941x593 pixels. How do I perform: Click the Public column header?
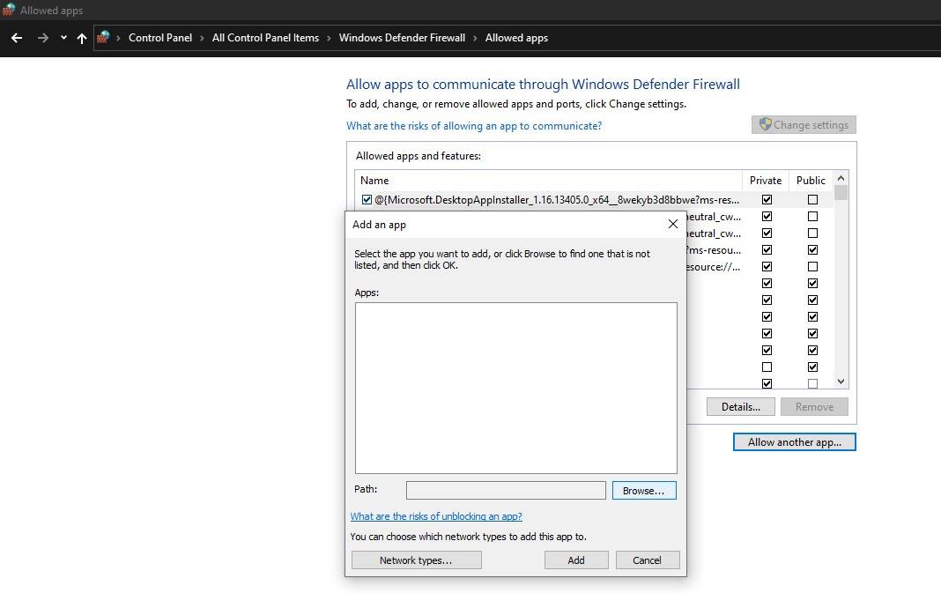pyautogui.click(x=811, y=180)
